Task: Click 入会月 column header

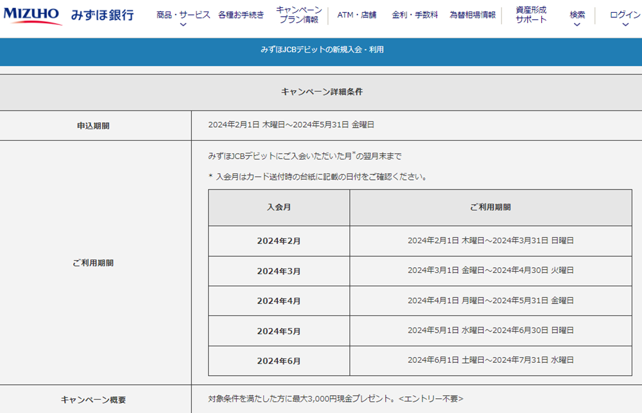Action: pos(279,207)
